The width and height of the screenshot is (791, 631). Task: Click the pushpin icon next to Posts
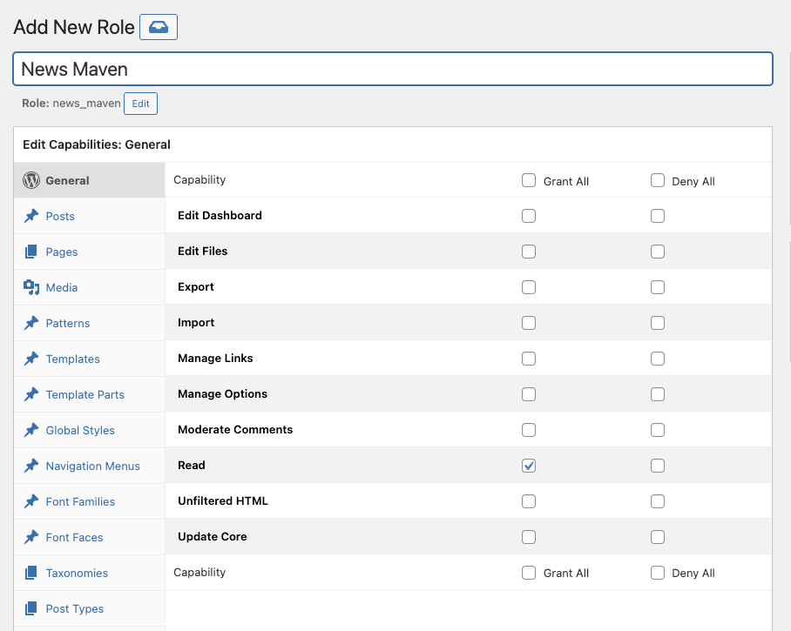31,216
